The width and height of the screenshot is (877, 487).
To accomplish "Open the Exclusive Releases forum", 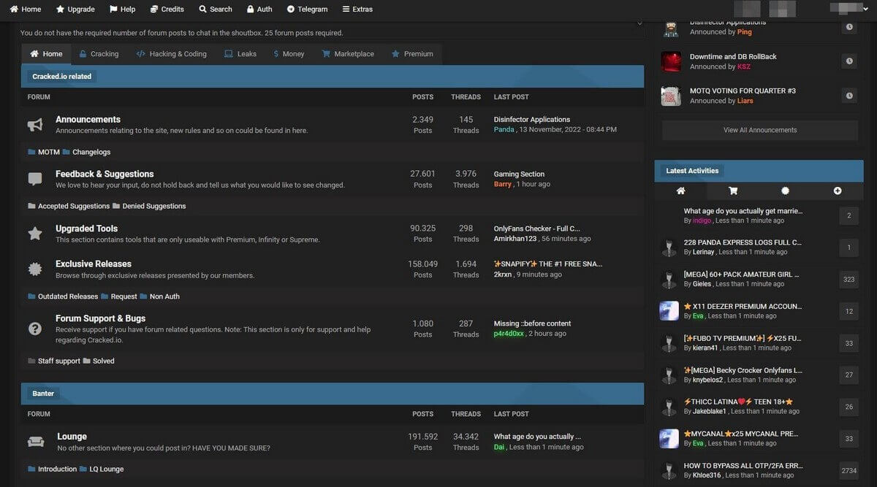I will click(94, 264).
